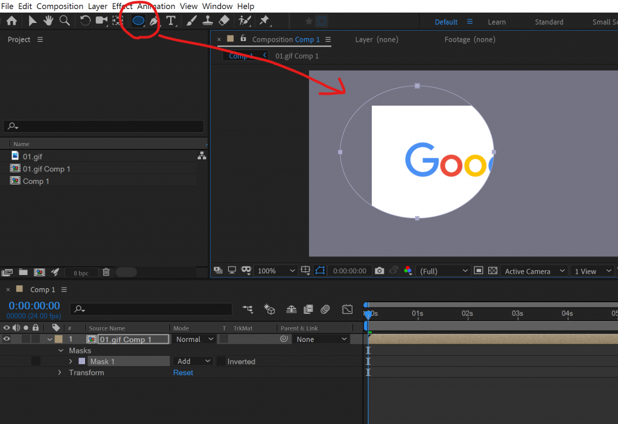
Task: Open the Help menu
Action: pyautogui.click(x=246, y=6)
